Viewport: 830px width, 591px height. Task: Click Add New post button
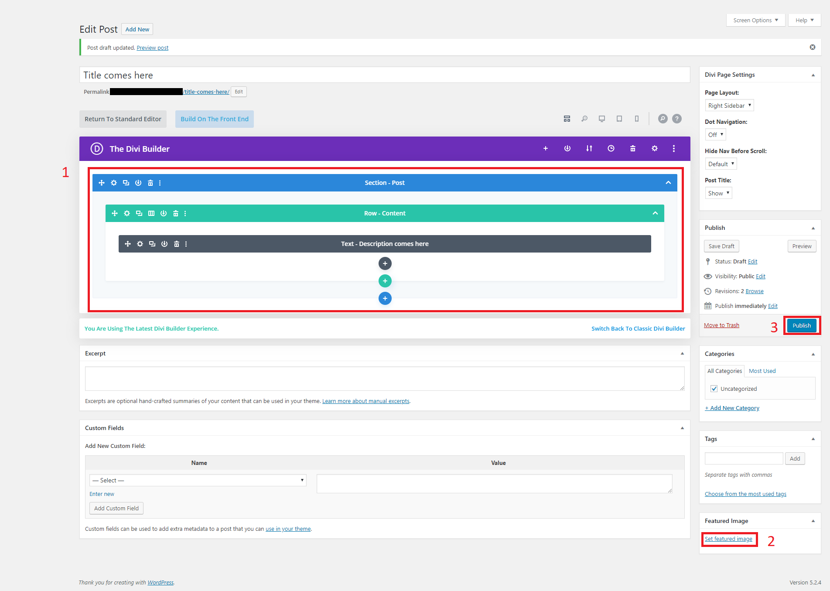(137, 29)
